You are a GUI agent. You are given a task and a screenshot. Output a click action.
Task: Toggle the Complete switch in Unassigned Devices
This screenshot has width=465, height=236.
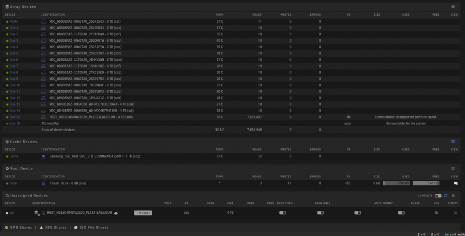tap(438, 196)
